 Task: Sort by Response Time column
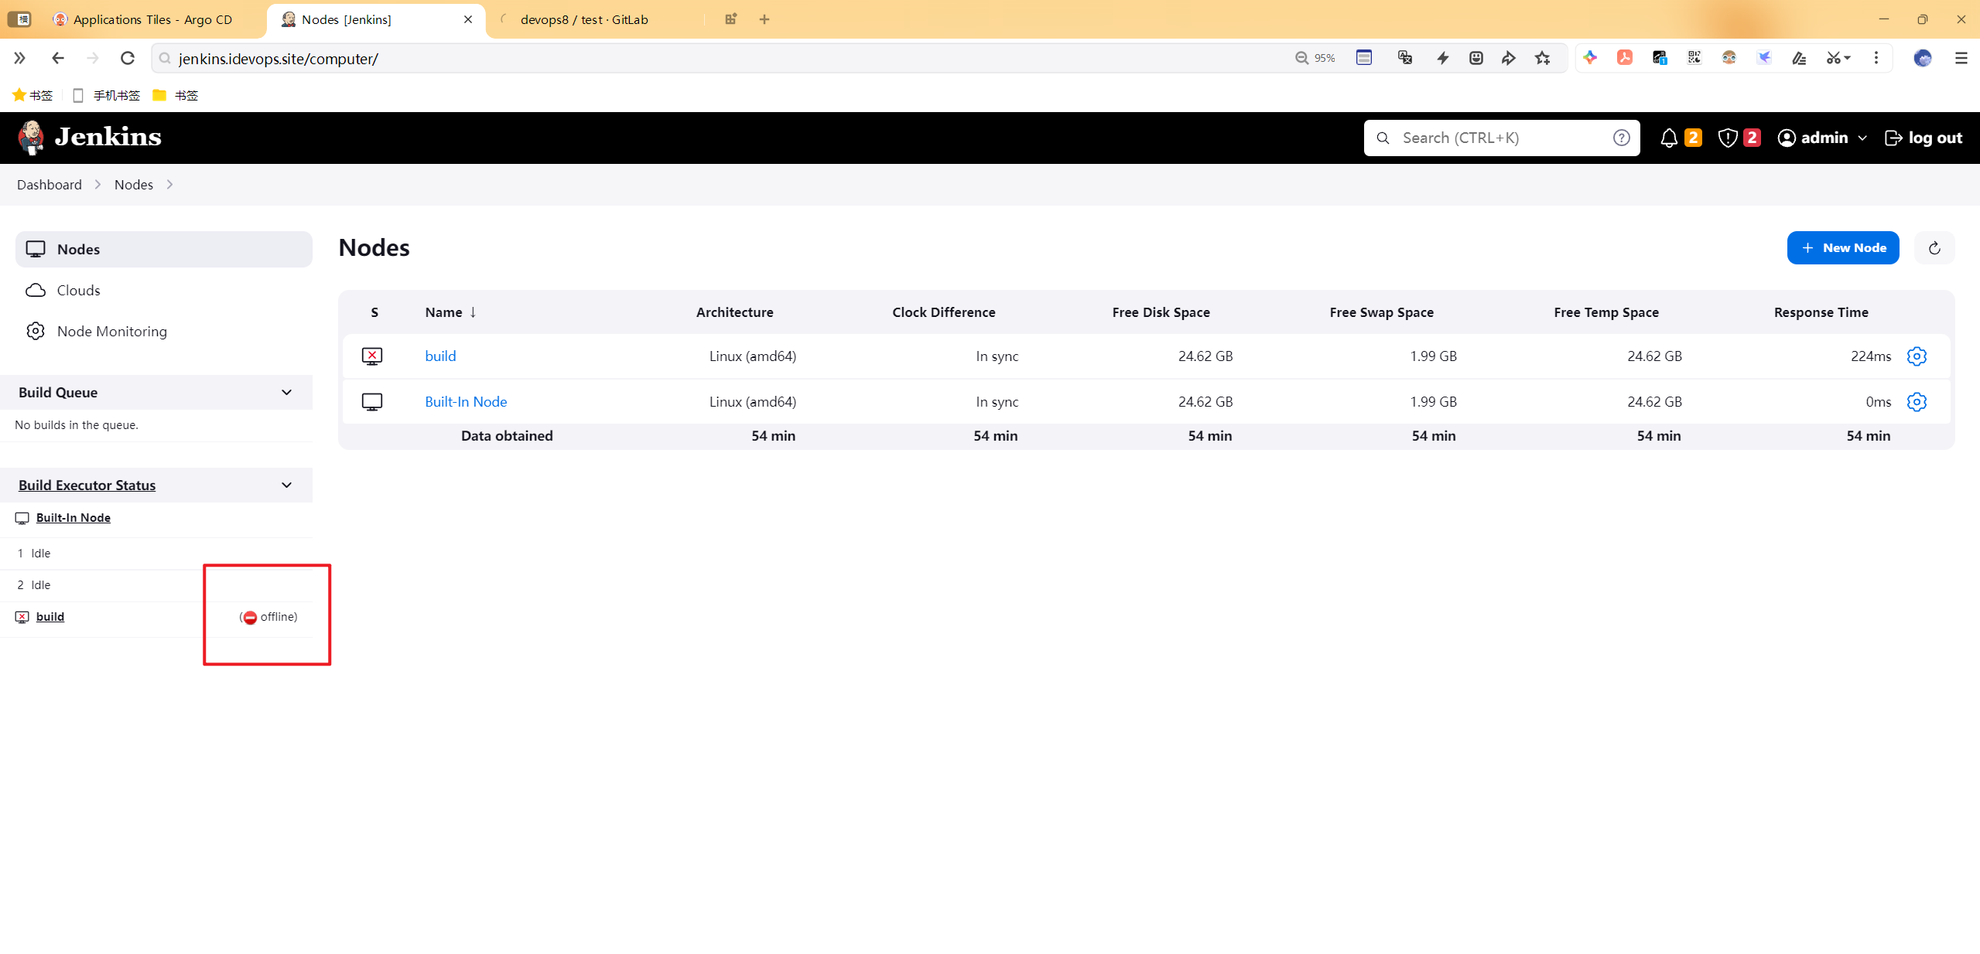(1821, 312)
